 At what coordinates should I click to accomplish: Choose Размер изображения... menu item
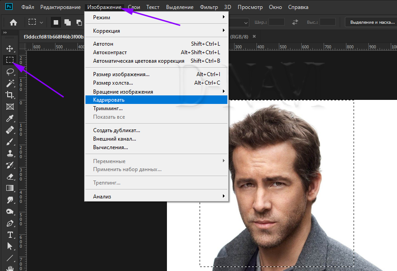157,74
